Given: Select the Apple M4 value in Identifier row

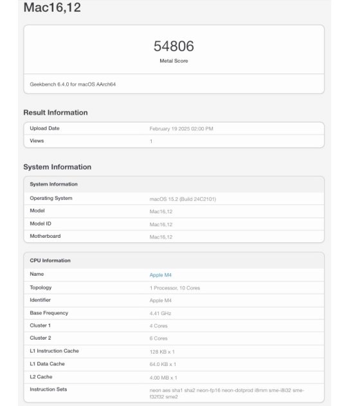Looking at the screenshot, I should 160,300.
